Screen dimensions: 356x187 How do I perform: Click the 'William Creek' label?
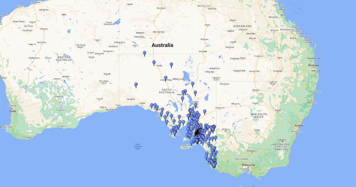[178, 79]
